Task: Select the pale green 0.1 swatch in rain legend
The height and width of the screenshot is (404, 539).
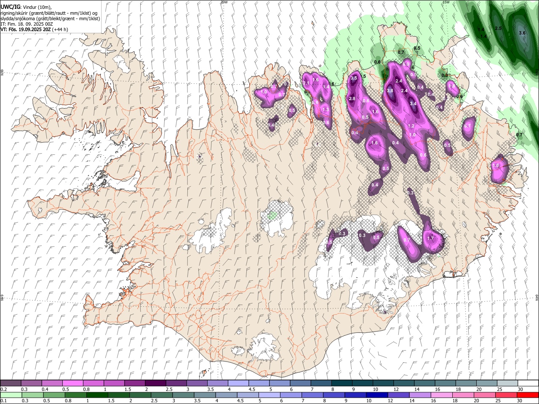Action: click(11, 395)
